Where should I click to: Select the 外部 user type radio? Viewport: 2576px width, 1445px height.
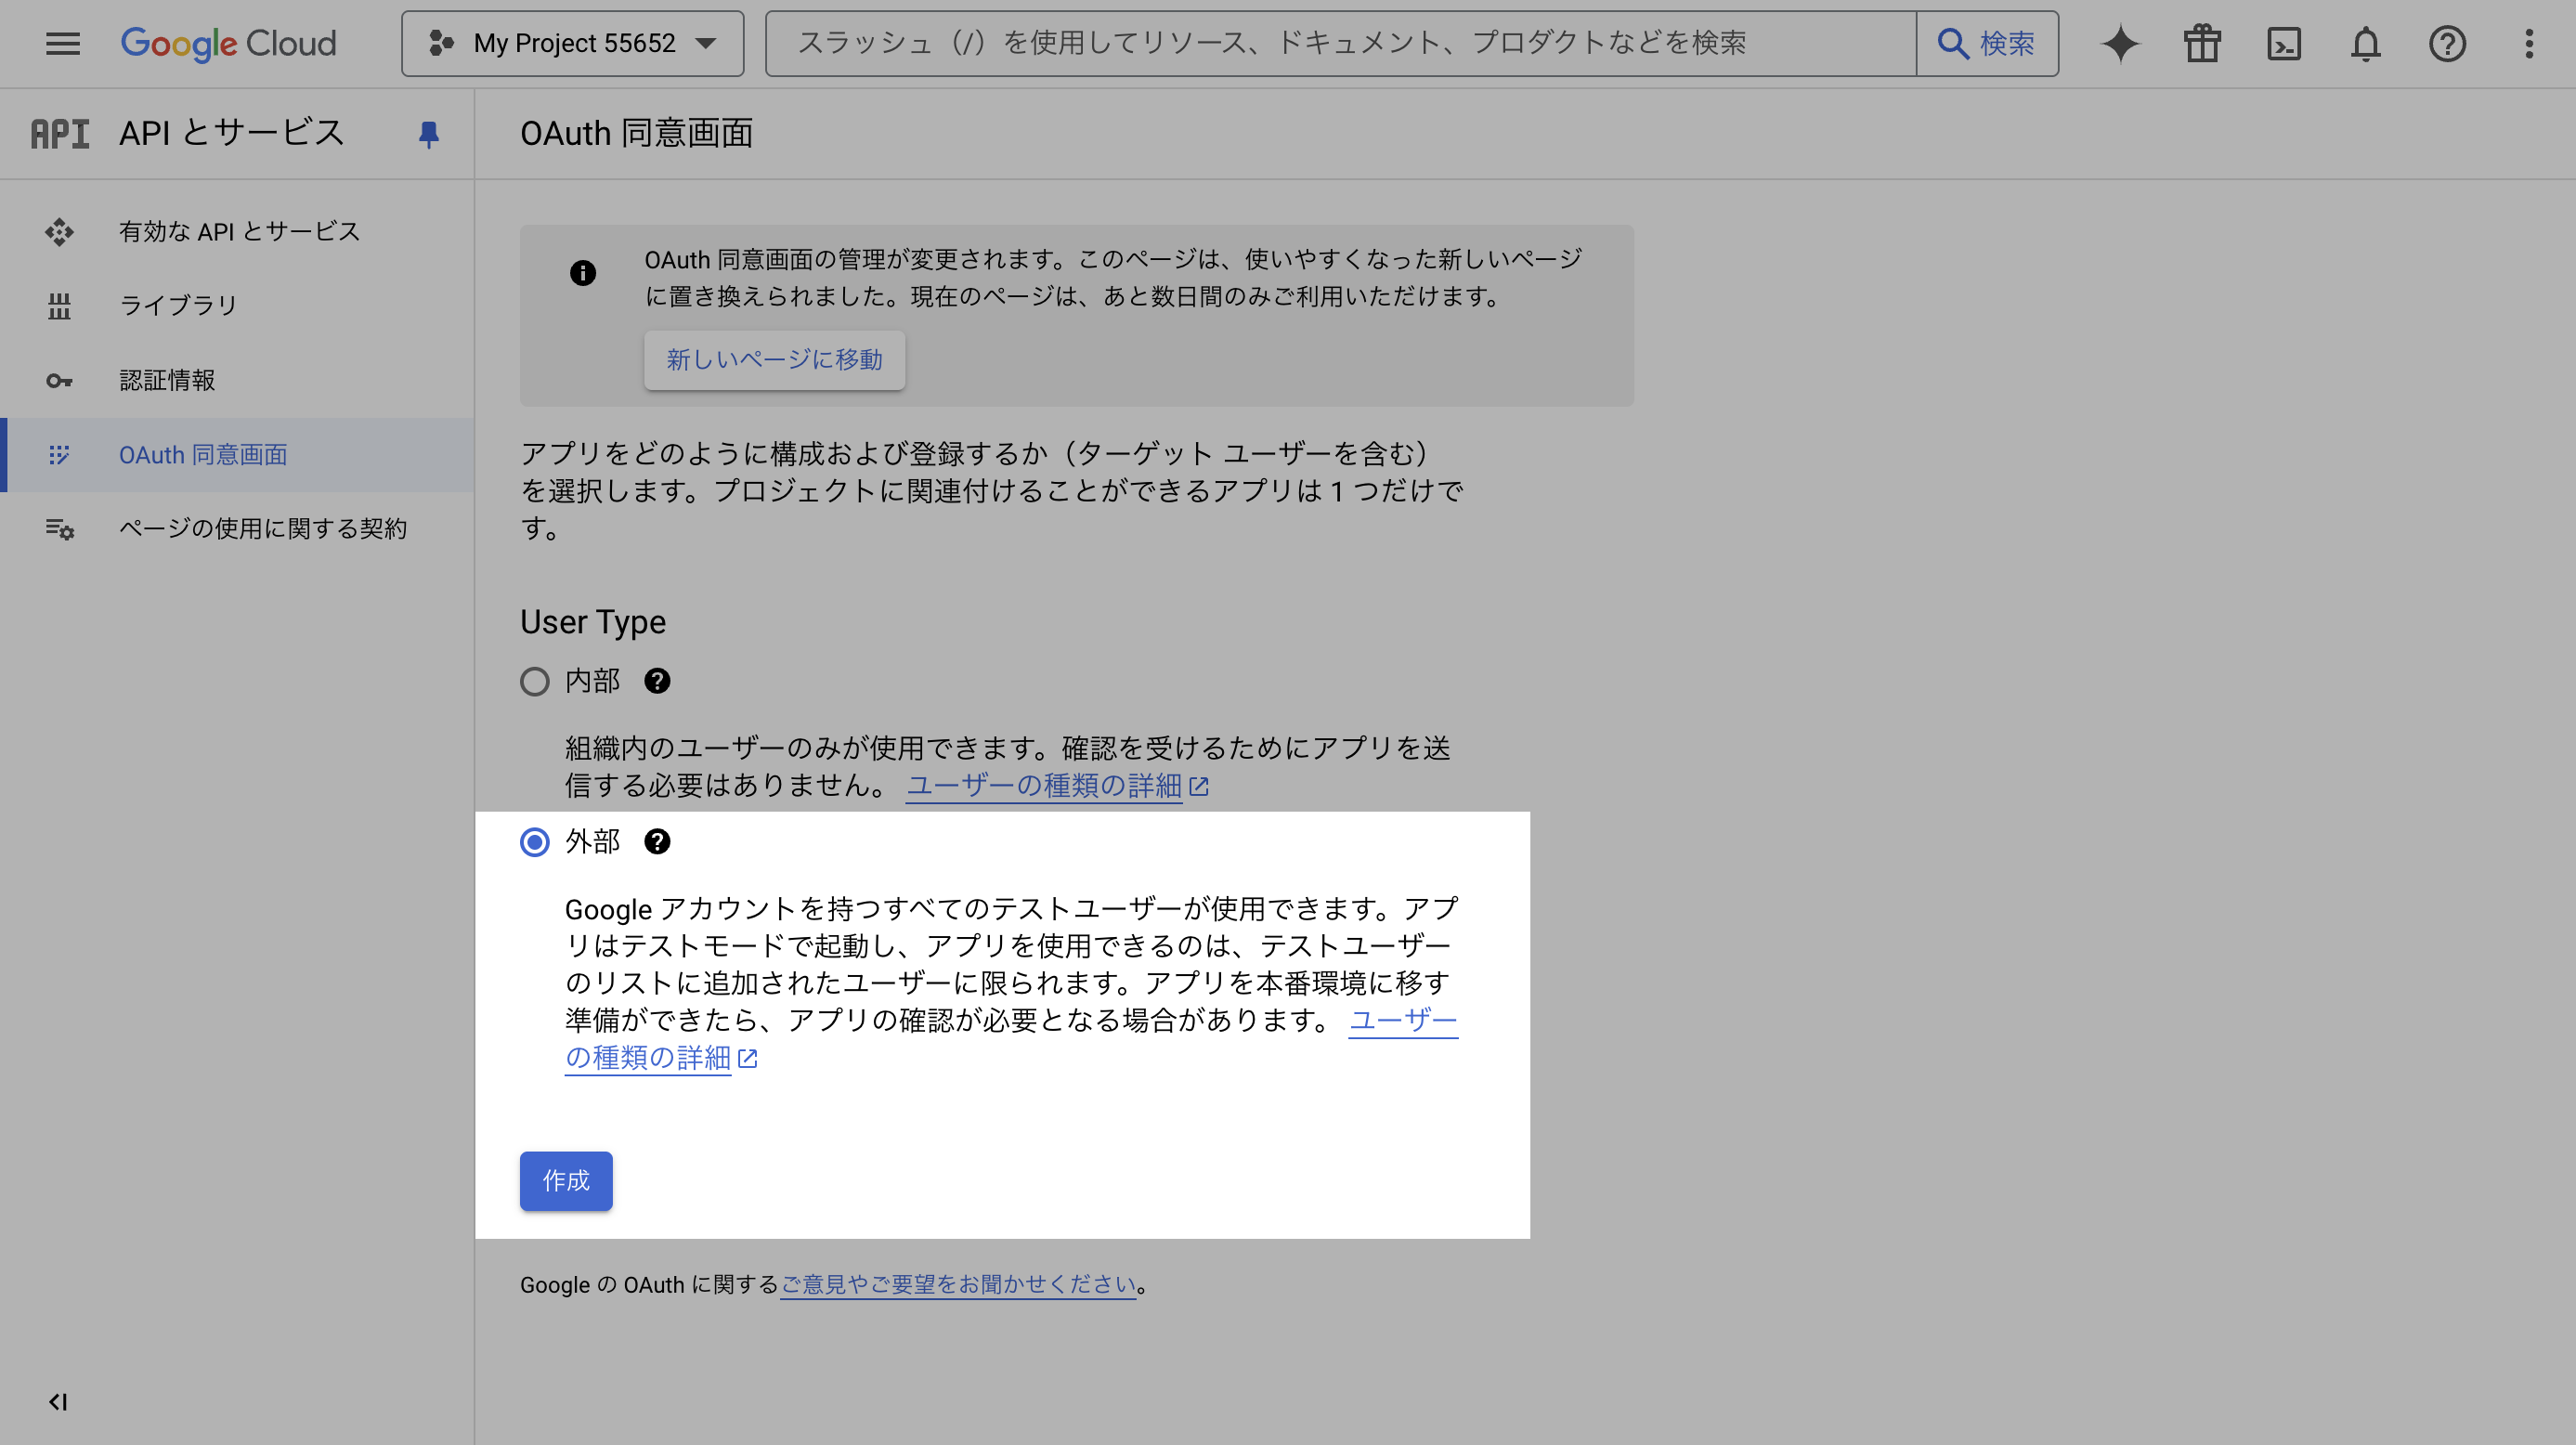tap(535, 841)
